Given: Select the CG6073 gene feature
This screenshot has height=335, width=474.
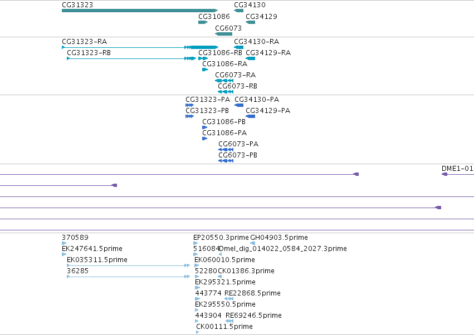Looking at the screenshot, I should [223, 34].
